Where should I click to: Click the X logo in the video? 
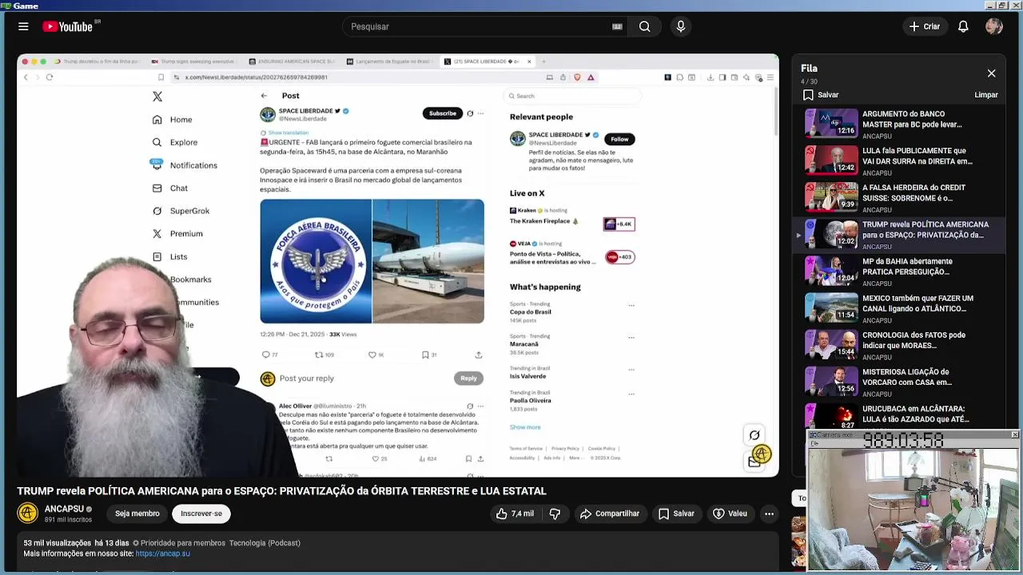157,97
